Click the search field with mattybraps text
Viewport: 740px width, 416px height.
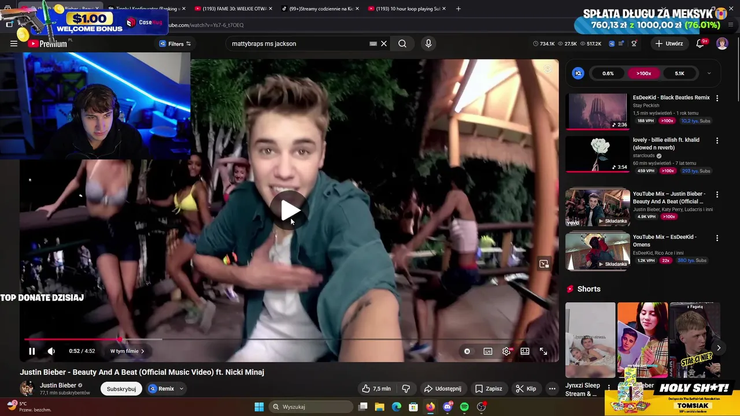click(298, 43)
